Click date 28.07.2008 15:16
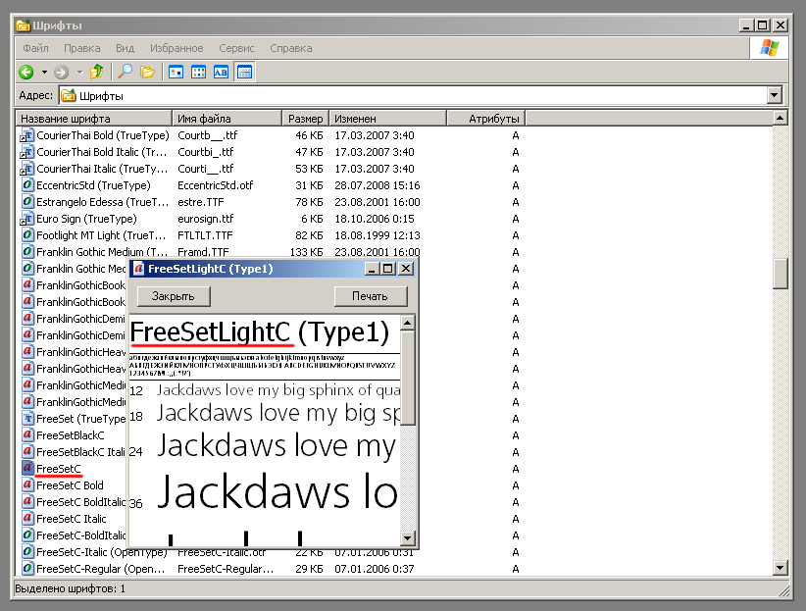This screenshot has width=806, height=611. click(378, 185)
